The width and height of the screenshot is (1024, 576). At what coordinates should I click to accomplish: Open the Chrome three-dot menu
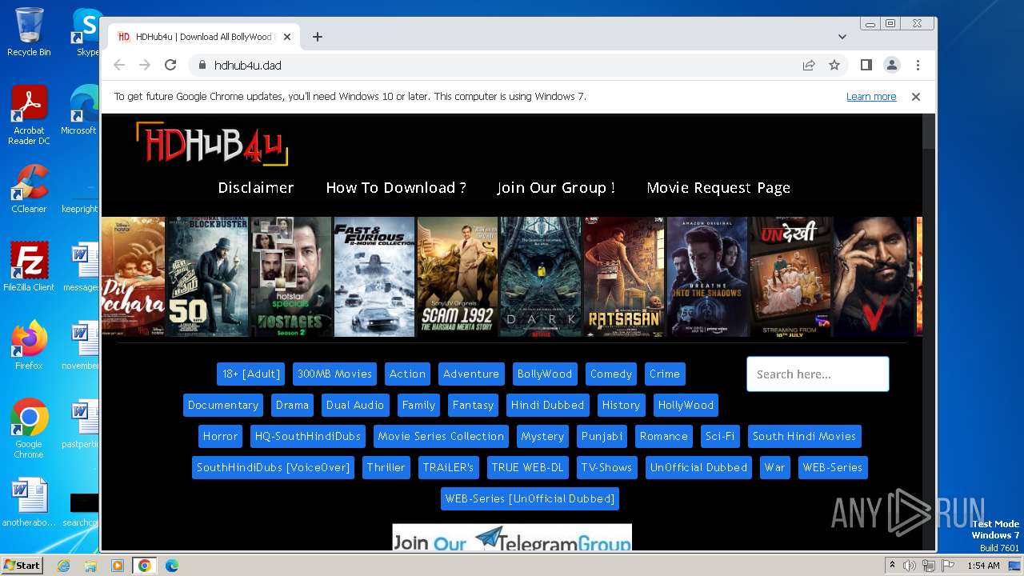pos(918,66)
